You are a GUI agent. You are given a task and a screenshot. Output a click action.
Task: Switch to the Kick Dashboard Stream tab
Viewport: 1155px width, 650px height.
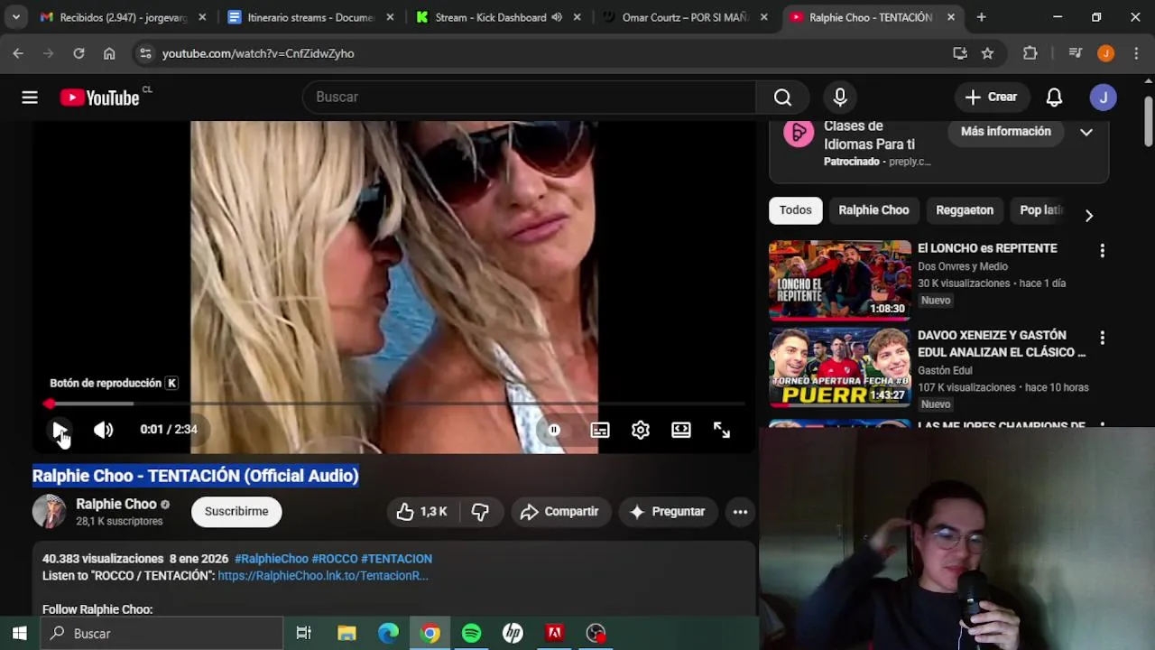coord(499,17)
